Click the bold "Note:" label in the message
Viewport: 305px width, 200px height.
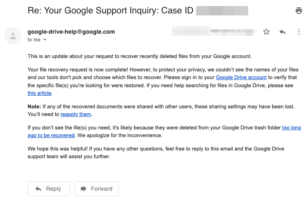(34, 107)
